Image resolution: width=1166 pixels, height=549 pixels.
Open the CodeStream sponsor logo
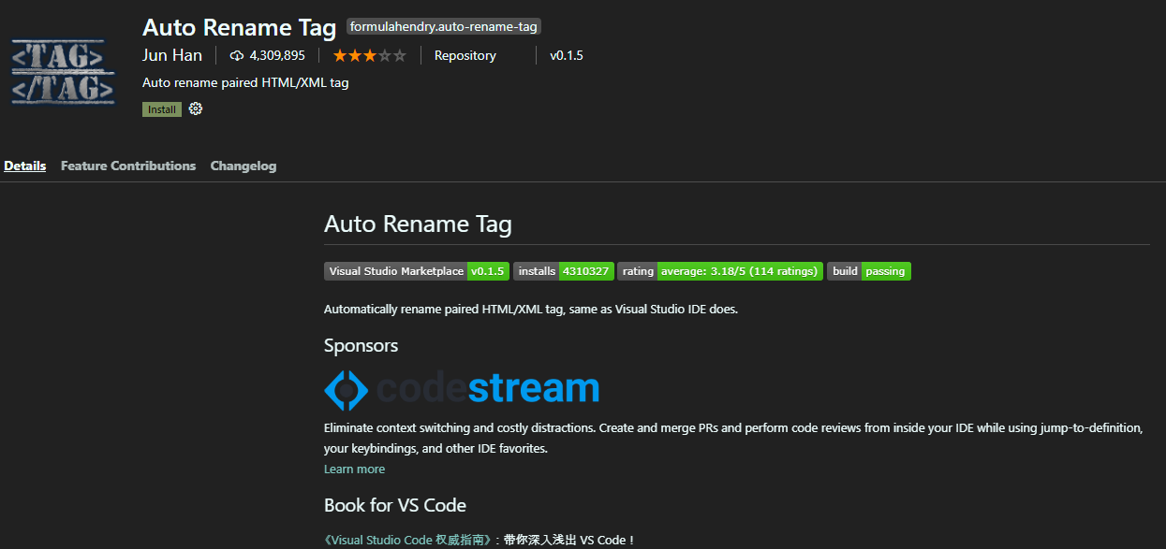coord(462,389)
